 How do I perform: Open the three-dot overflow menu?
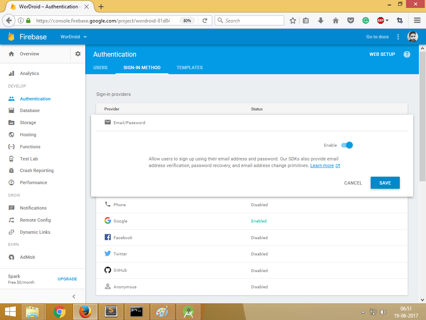tap(398, 37)
